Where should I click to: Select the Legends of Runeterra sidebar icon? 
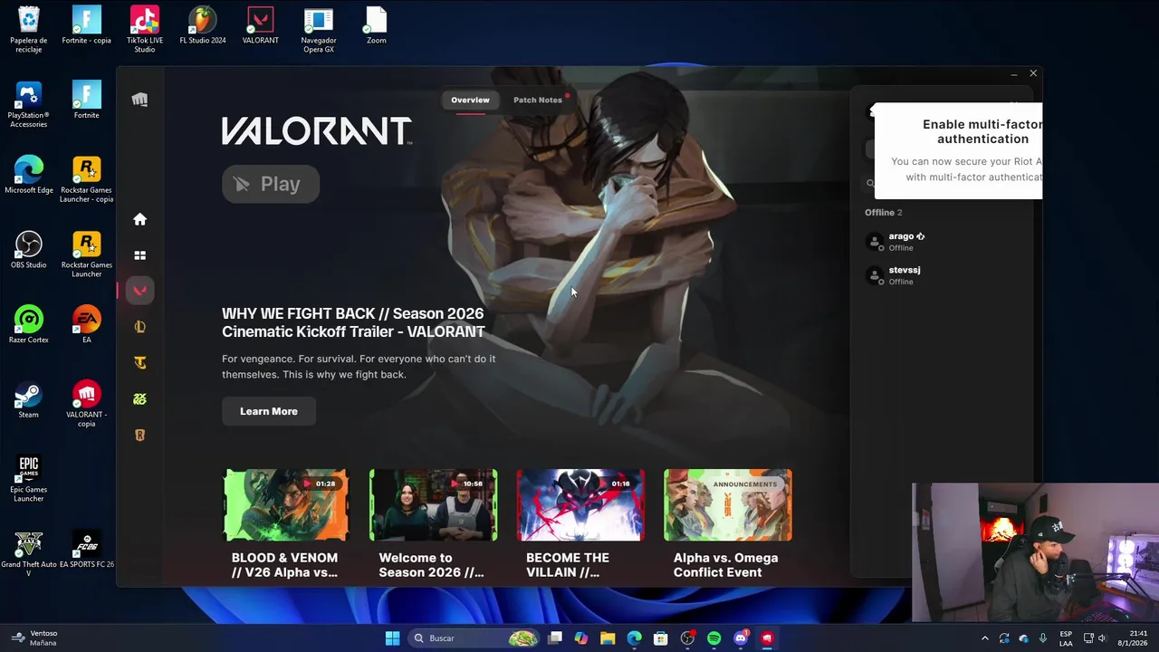click(139, 436)
